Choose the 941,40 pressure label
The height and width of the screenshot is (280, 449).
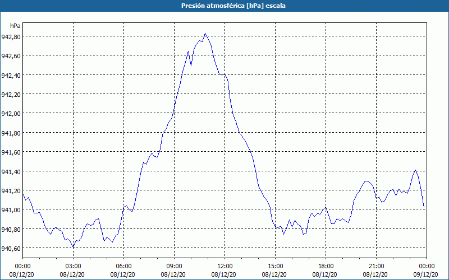tap(11, 171)
